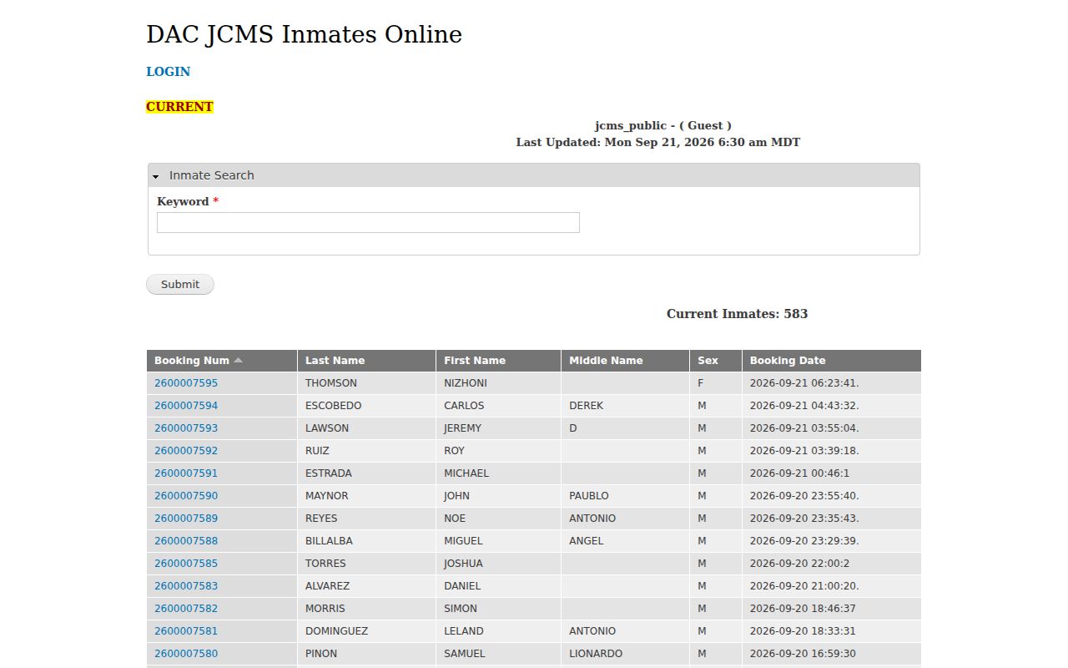
Task: Sort by Booking Num header text
Action: pos(192,361)
